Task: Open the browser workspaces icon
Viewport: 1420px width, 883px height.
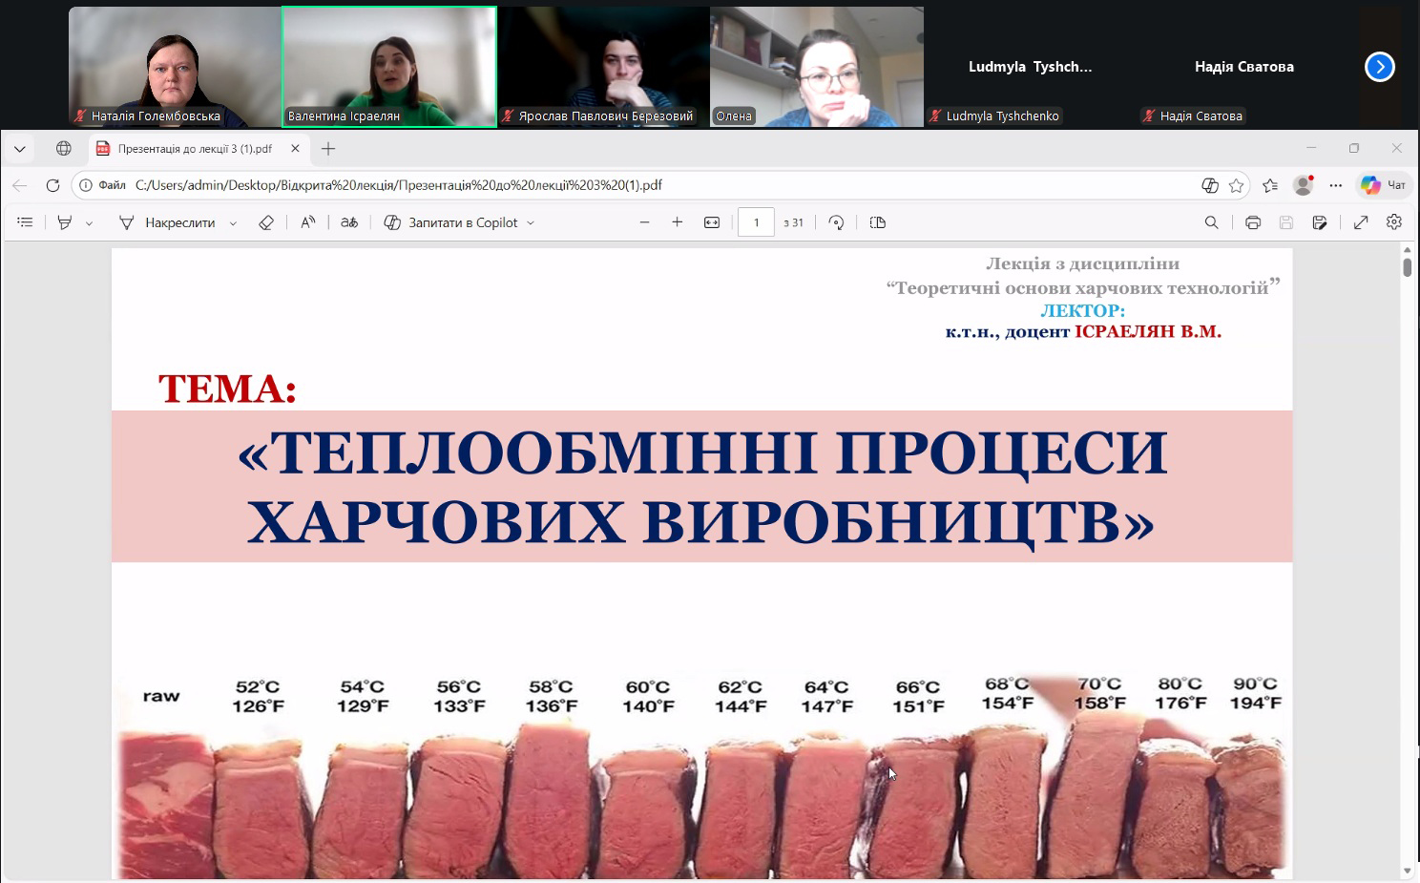Action: click(64, 149)
